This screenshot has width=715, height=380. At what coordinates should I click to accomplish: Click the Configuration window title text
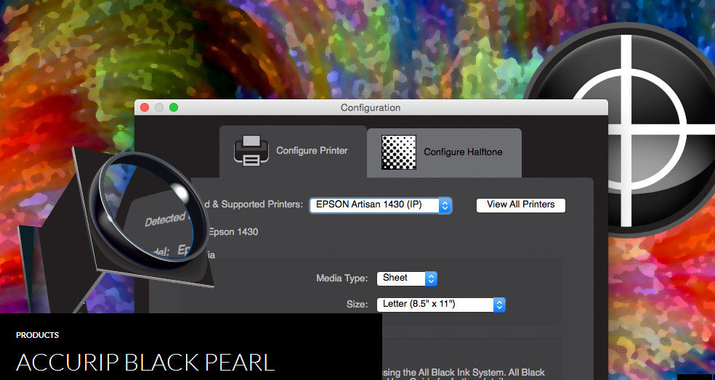(371, 108)
